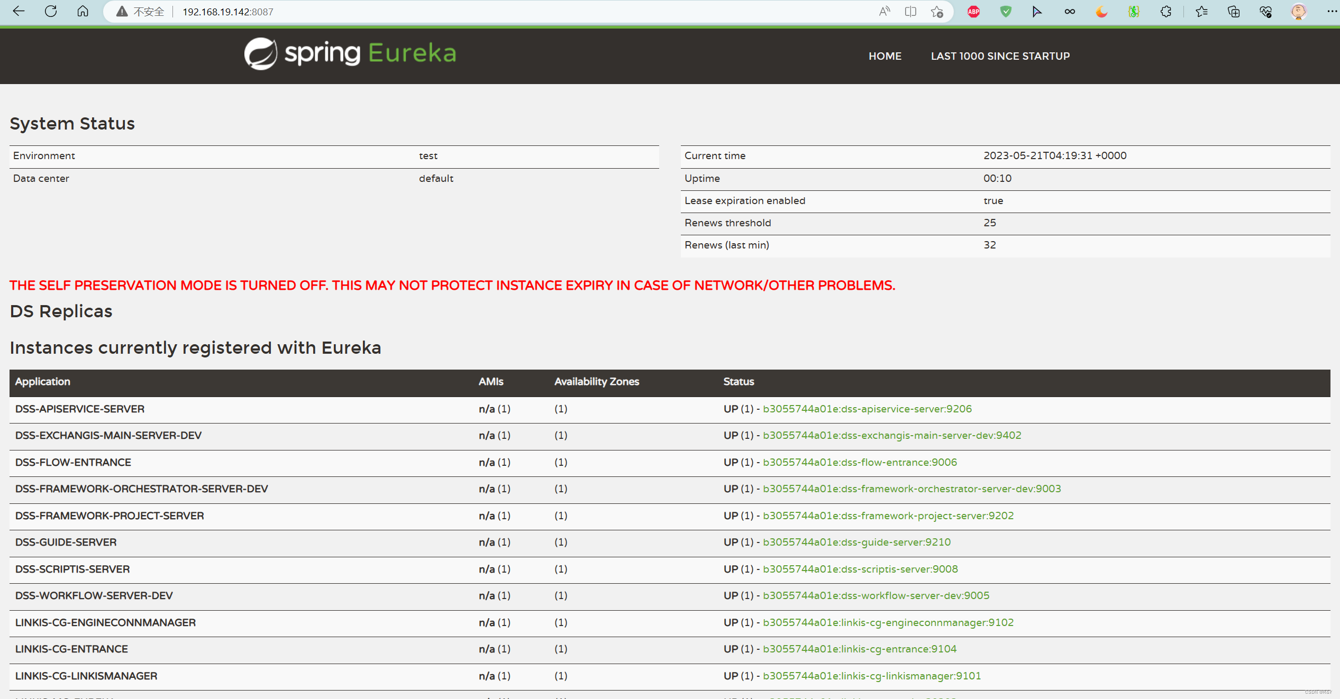Click the Adblock Plus extension icon
The image size is (1340, 699).
point(973,12)
